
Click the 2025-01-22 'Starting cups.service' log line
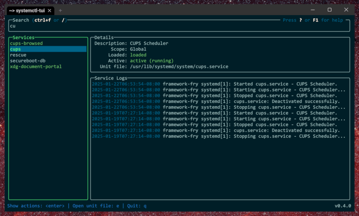(x=219, y=90)
